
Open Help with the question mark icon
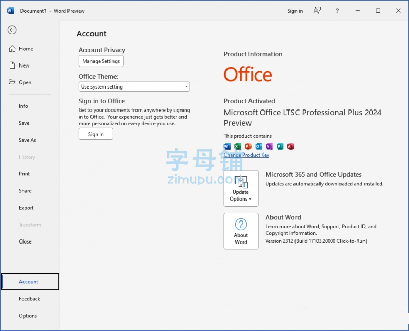[x=337, y=11]
